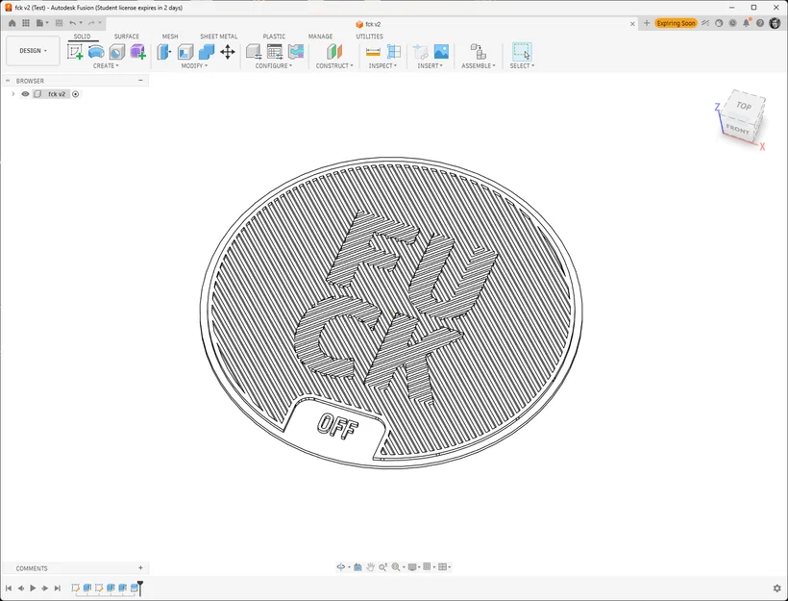The width and height of the screenshot is (788, 601).
Task: Select the Pan hand icon in navigation bar
Action: 370,567
